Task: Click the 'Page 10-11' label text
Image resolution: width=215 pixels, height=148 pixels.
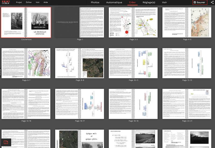Action: (134, 80)
